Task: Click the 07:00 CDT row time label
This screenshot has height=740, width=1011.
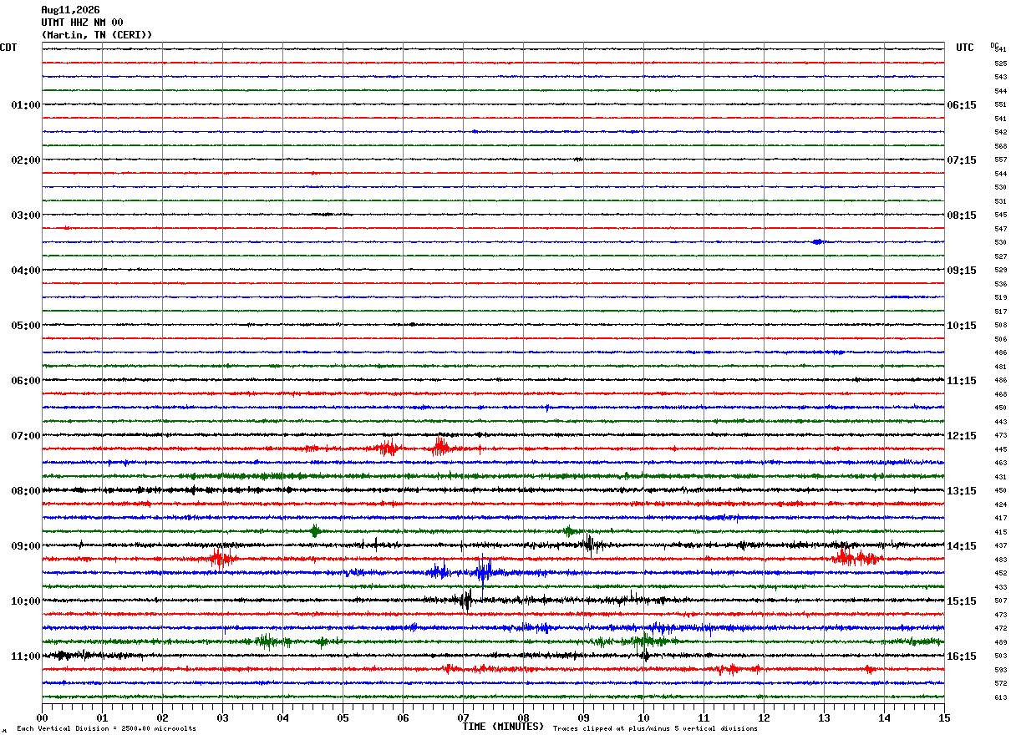Action: point(25,436)
